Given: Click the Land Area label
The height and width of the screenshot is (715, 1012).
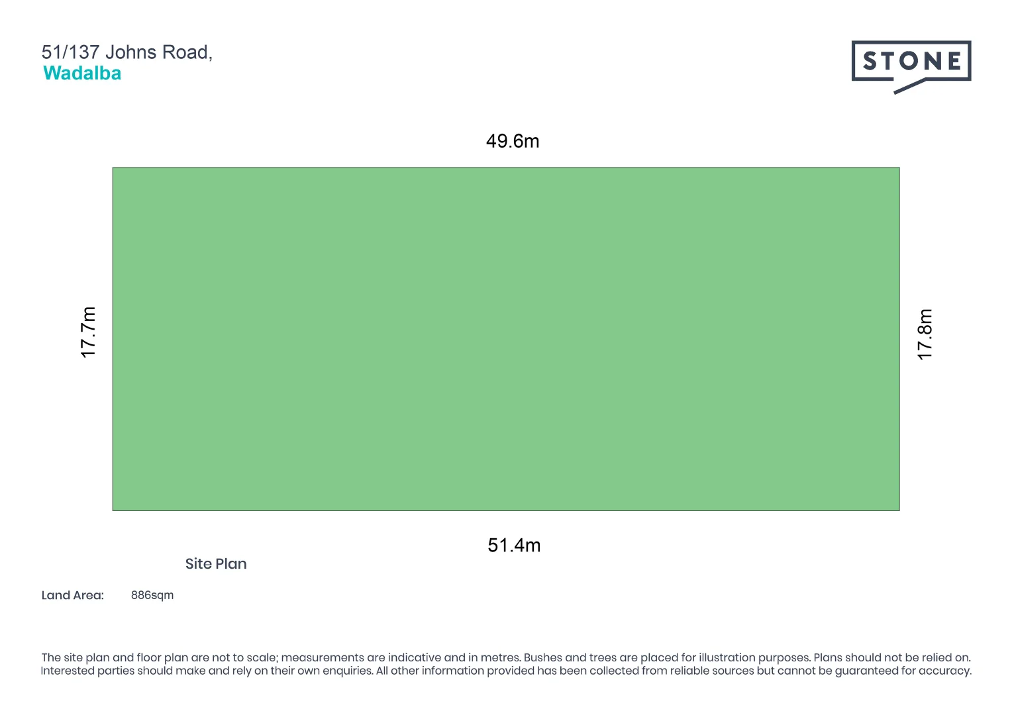Looking at the screenshot, I should tap(73, 595).
